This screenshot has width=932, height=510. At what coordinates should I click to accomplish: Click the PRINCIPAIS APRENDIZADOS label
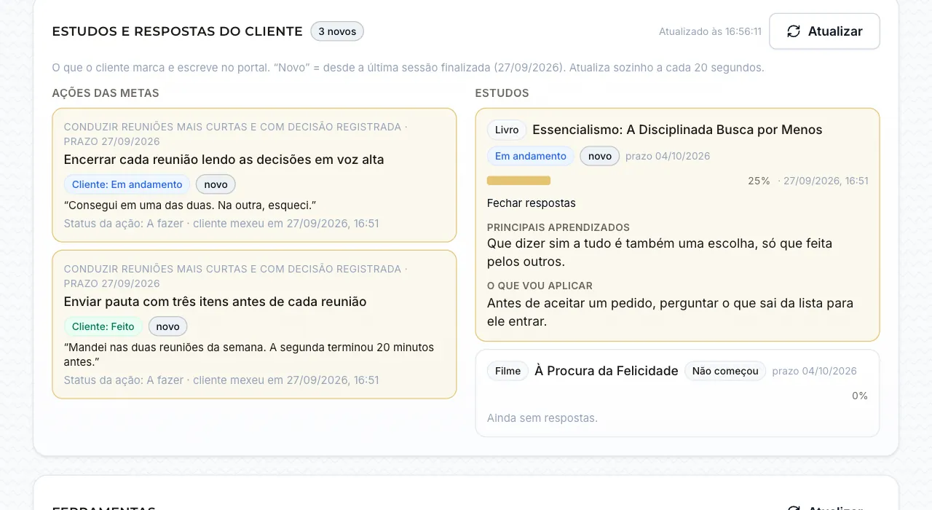point(558,227)
